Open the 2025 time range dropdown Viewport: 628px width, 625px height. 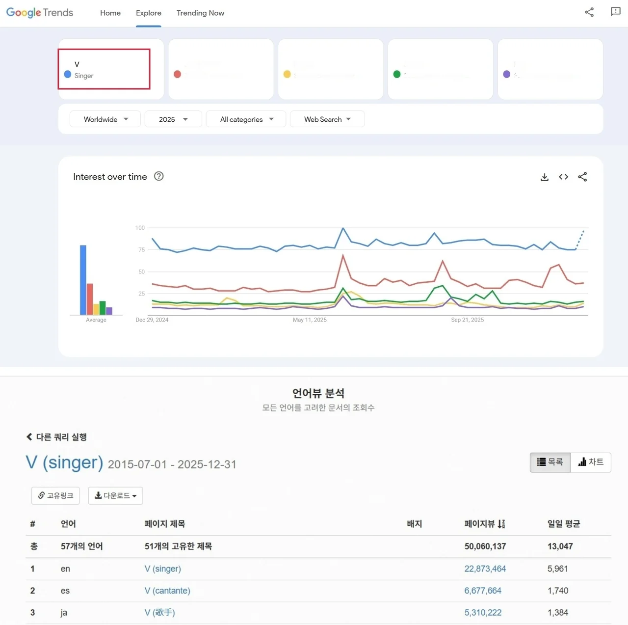173,119
